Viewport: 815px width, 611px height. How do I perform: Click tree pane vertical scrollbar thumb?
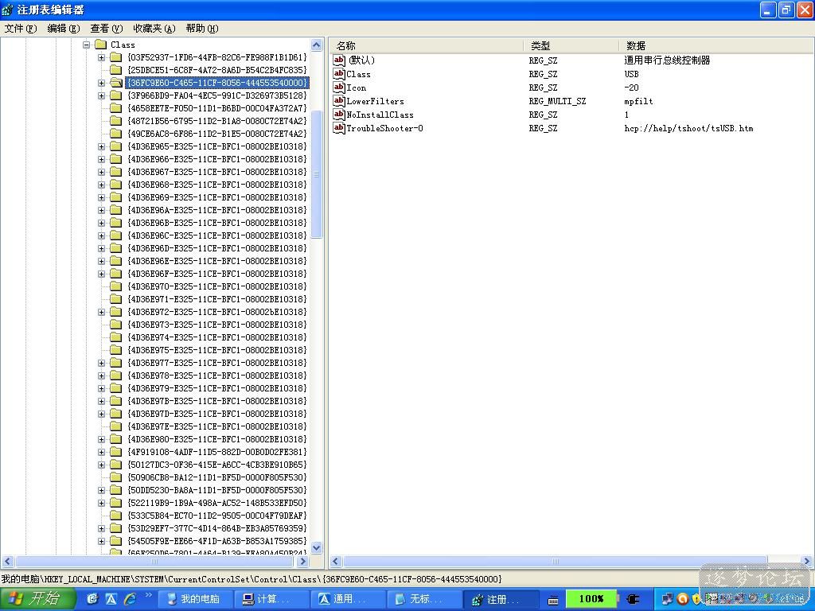317,174
